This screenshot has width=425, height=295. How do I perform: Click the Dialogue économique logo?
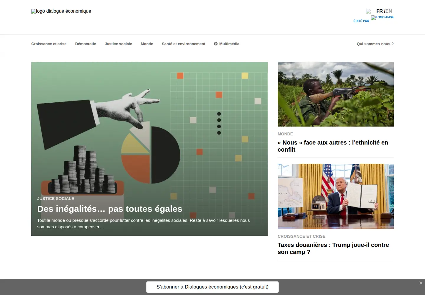coord(61,11)
